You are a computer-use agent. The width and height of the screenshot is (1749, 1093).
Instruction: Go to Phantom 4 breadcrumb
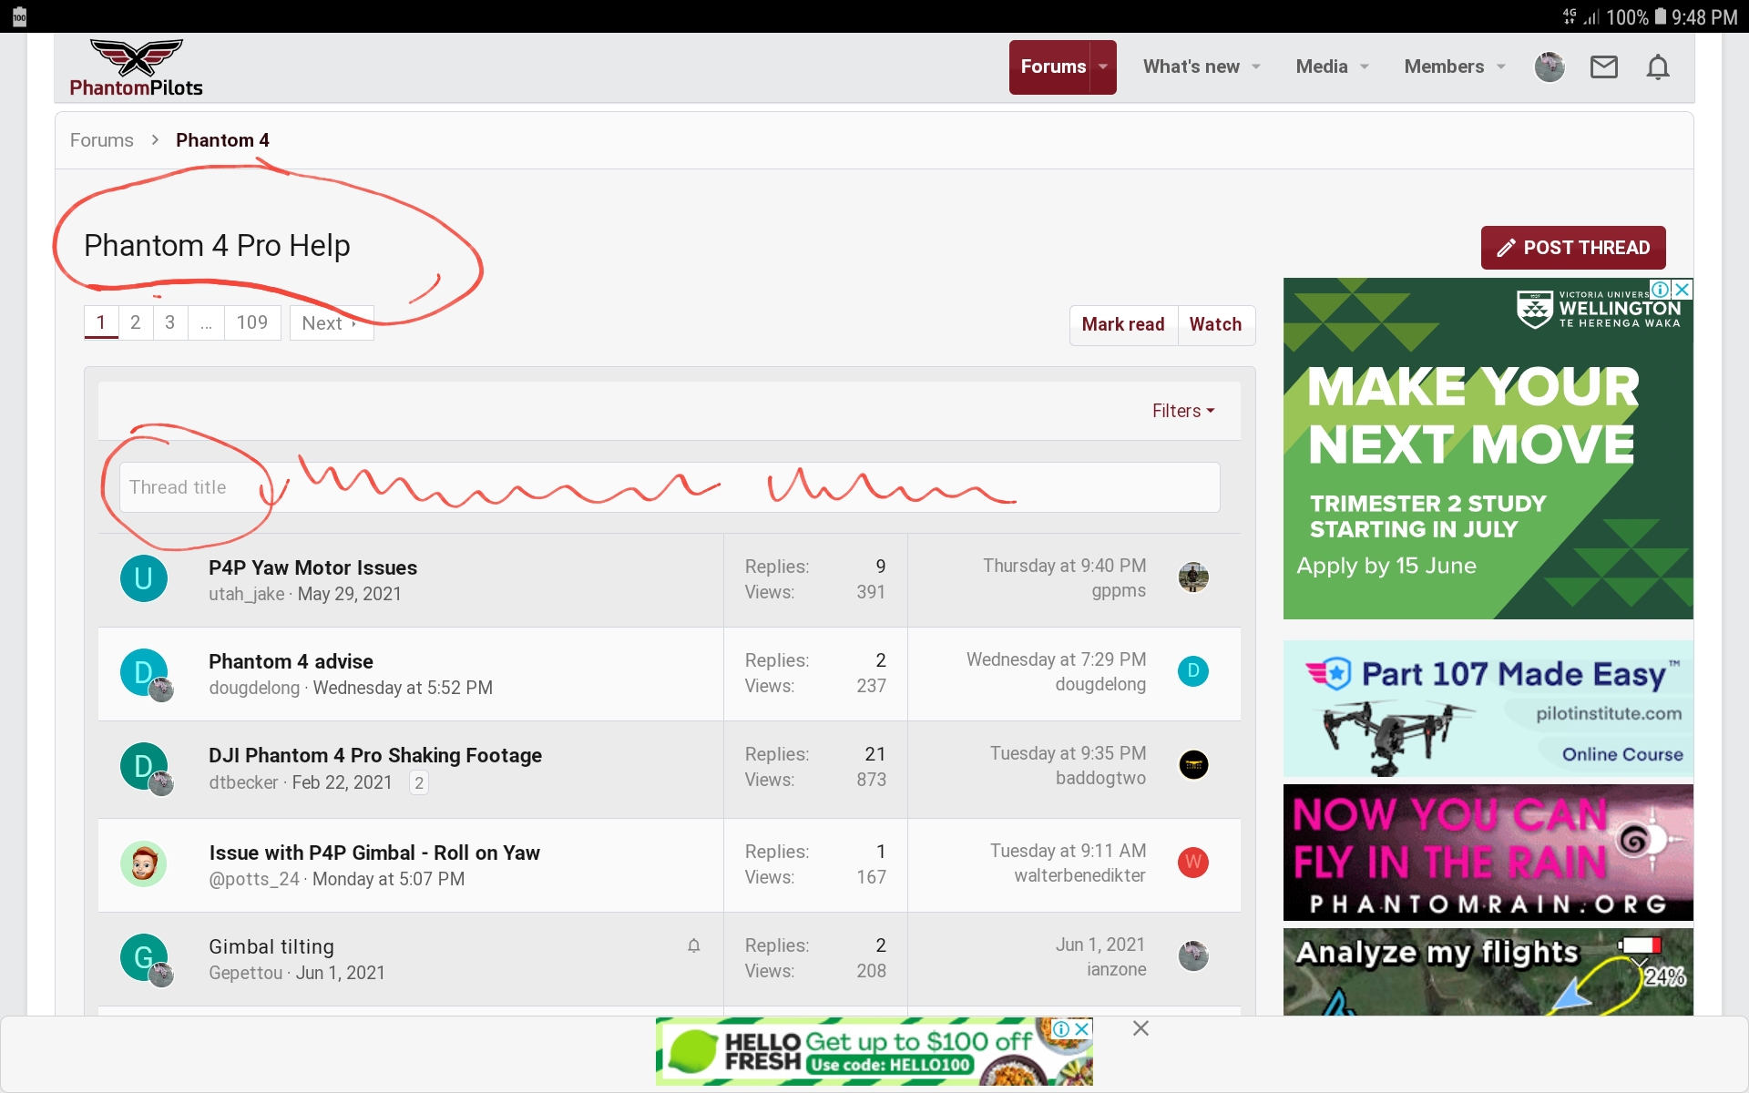pyautogui.click(x=222, y=140)
